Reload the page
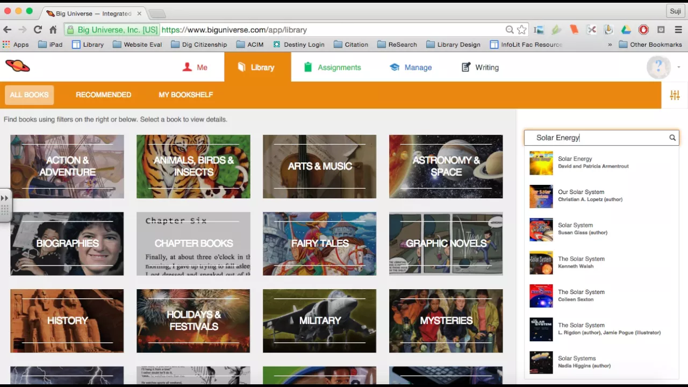 tap(37, 30)
